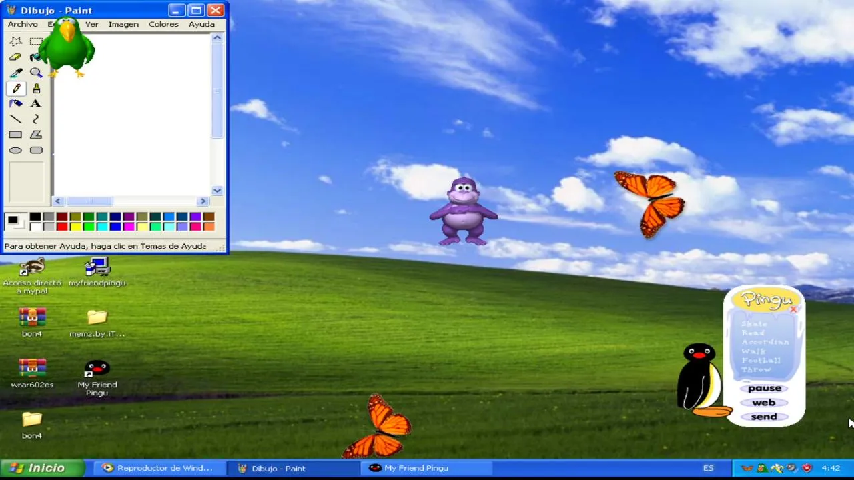Open the Ver menu
Screen dimensions: 854x480
(x=91, y=24)
